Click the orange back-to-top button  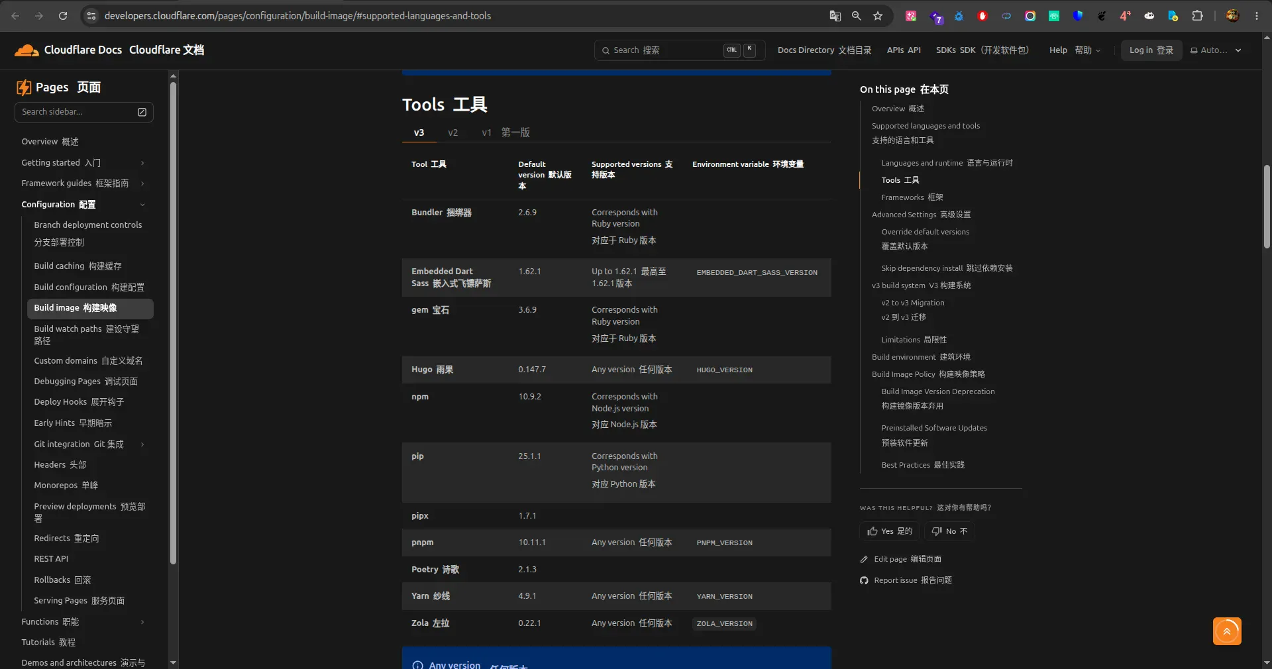(x=1227, y=631)
